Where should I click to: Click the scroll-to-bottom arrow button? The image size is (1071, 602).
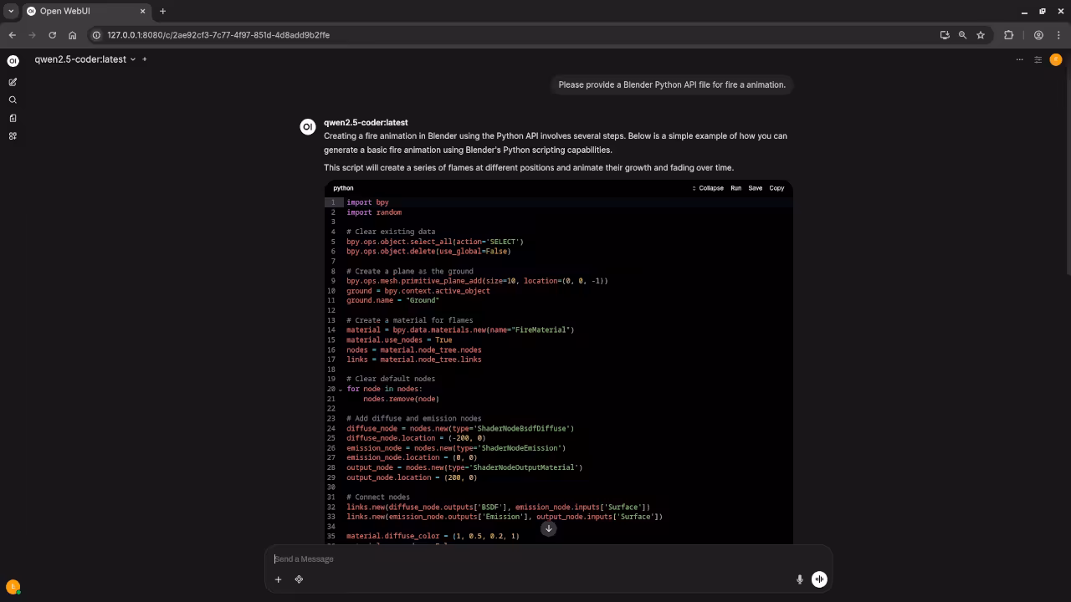(549, 528)
